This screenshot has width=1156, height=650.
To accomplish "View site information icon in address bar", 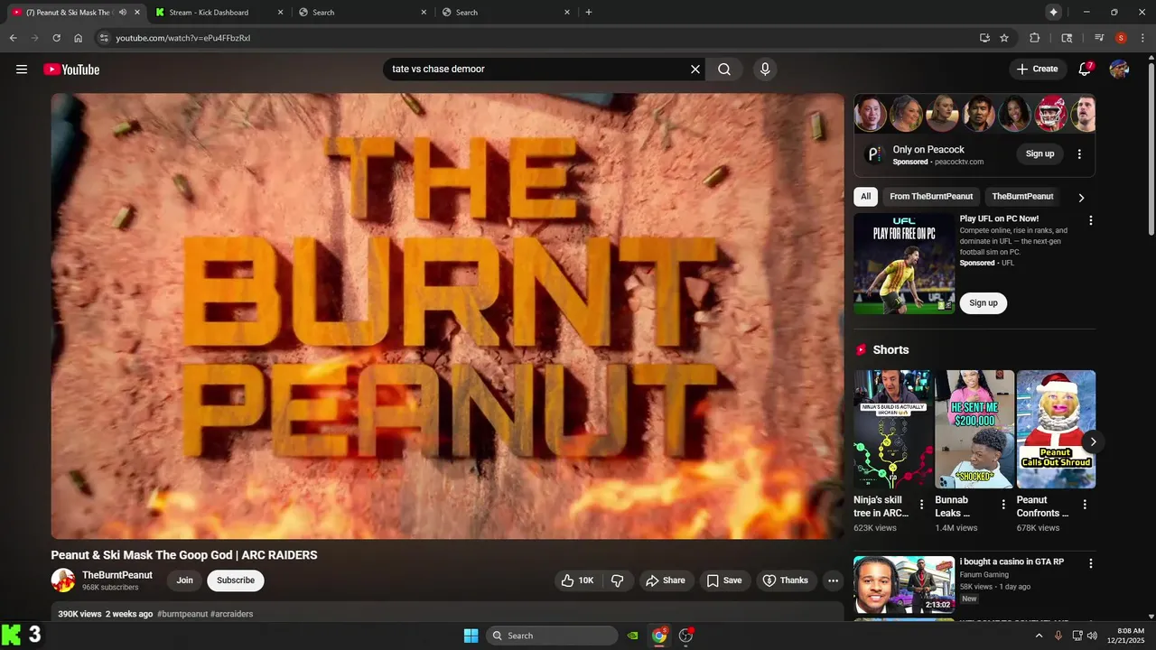I will pyautogui.click(x=104, y=38).
